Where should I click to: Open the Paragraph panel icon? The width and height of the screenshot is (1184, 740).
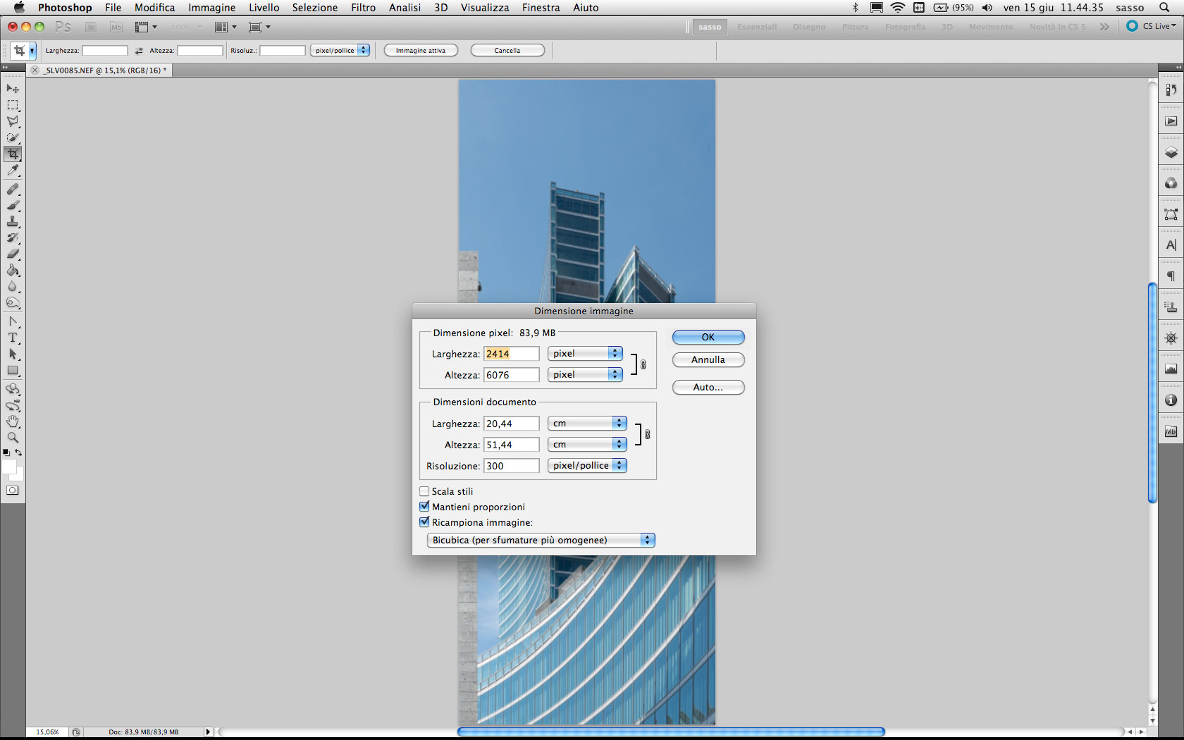[1171, 276]
